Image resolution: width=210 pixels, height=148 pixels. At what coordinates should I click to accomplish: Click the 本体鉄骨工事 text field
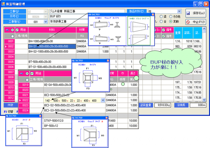tap(69, 21)
